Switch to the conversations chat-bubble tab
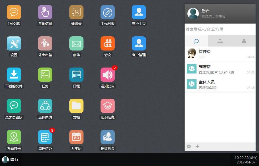The image size is (259, 166). coord(197,41)
